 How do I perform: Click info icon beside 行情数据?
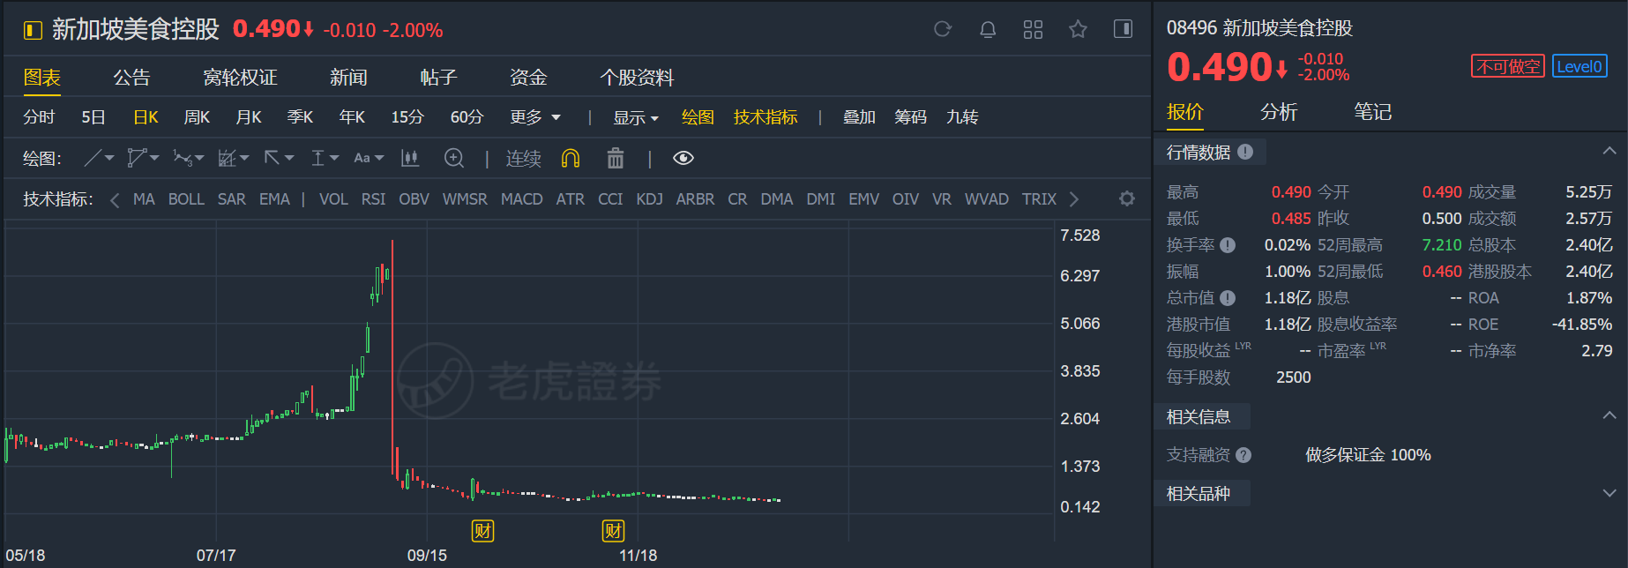1245,152
